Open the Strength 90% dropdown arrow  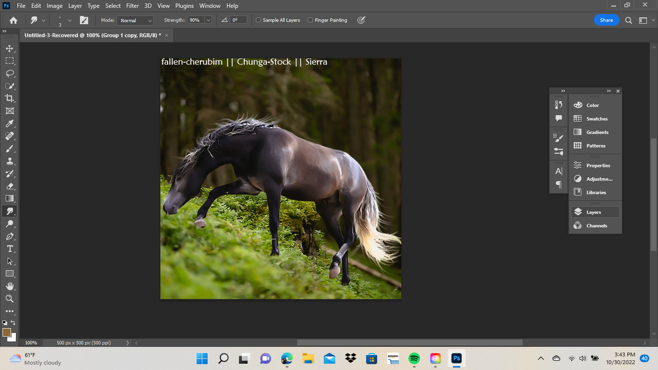[208, 20]
